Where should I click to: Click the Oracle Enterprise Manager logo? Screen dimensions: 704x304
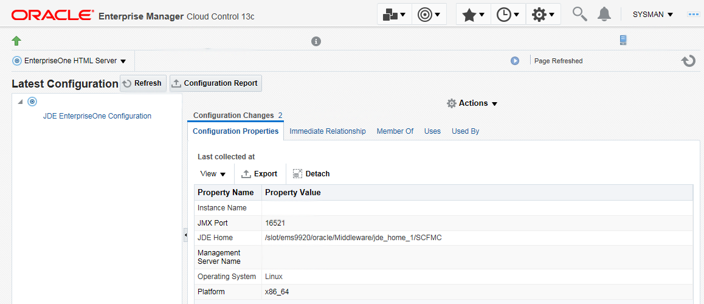click(x=133, y=15)
